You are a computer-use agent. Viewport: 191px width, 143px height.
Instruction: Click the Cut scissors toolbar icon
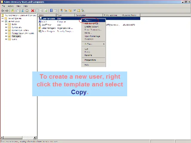click(x=23, y=11)
